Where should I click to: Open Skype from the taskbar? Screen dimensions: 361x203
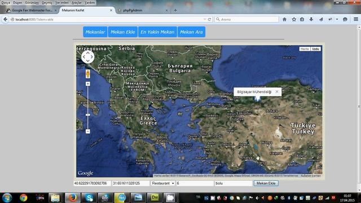coord(89,198)
